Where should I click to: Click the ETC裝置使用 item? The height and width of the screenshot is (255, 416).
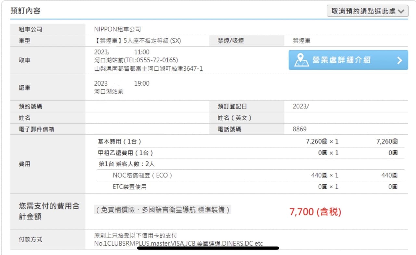(130, 187)
